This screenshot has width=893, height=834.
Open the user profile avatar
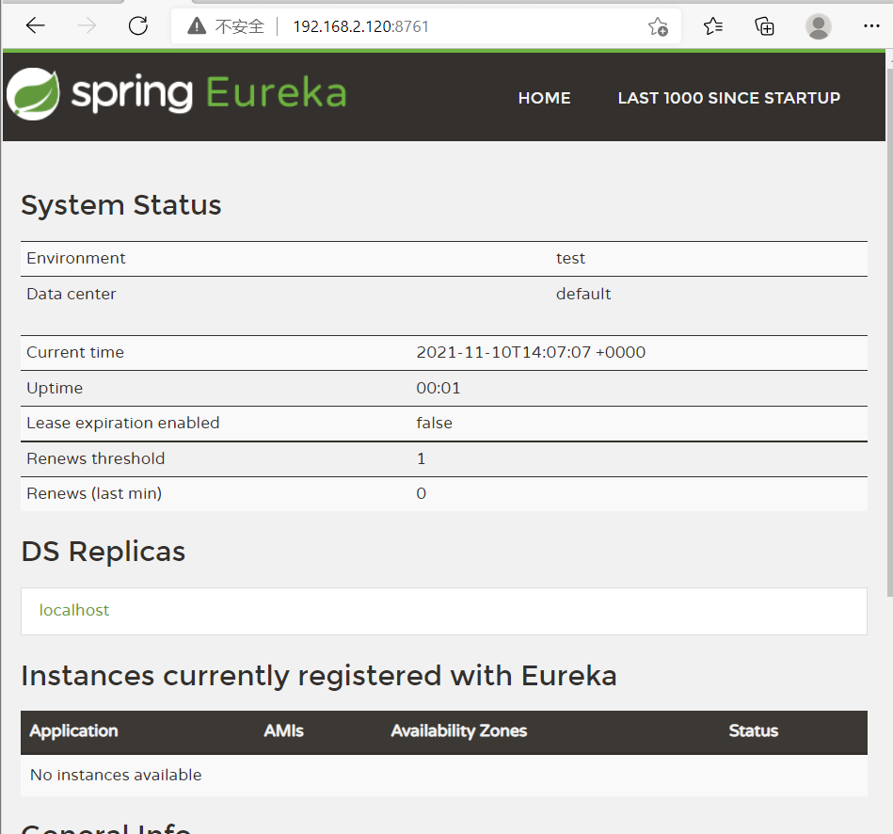819,26
